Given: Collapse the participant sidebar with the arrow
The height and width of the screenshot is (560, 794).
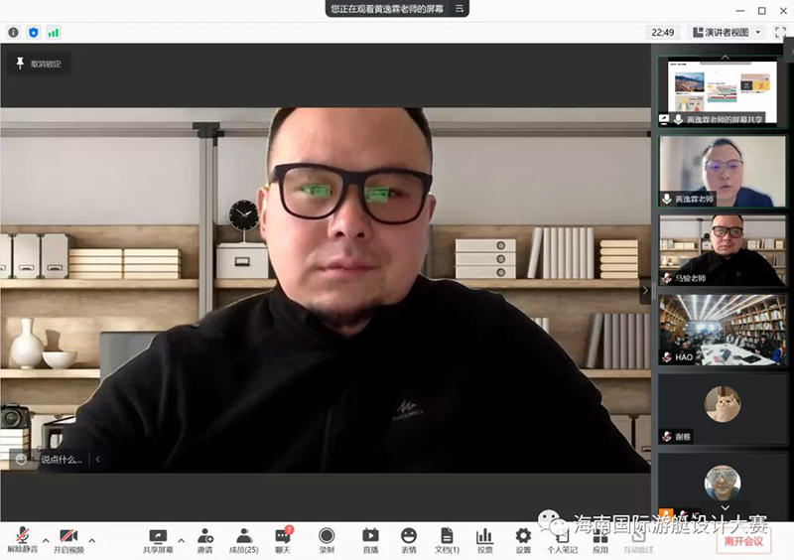Looking at the screenshot, I should click(645, 291).
